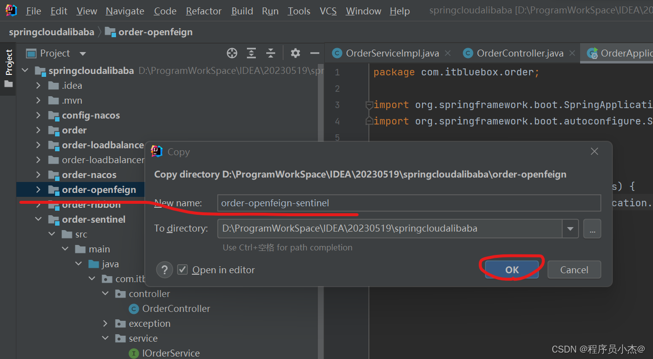Cancel the Copy dialog
This screenshot has width=653, height=359.
click(574, 270)
